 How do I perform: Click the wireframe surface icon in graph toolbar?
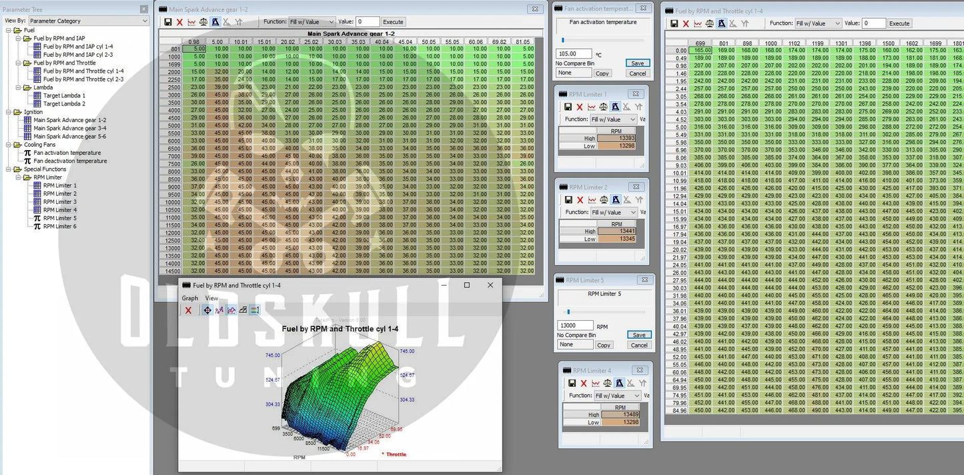coord(242,310)
